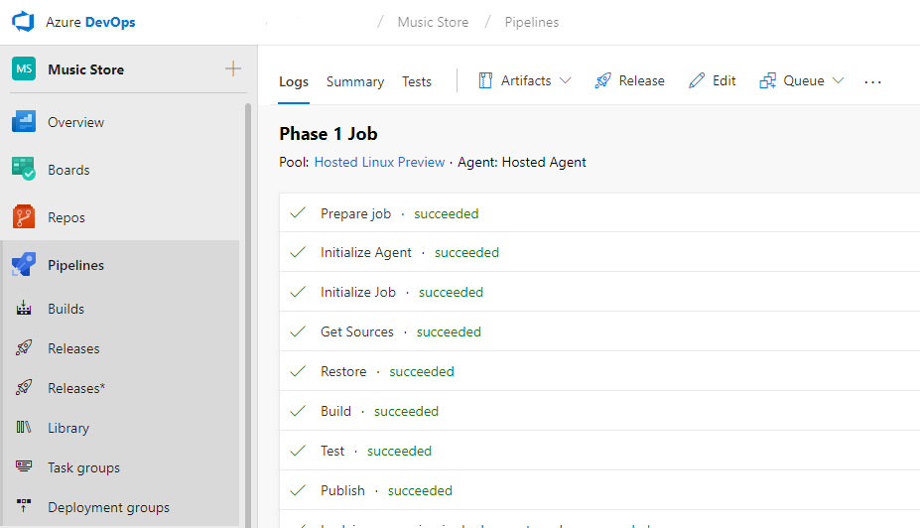Viewport: 920px width, 528px height.
Task: Click the Edit pencil button
Action: [713, 81]
